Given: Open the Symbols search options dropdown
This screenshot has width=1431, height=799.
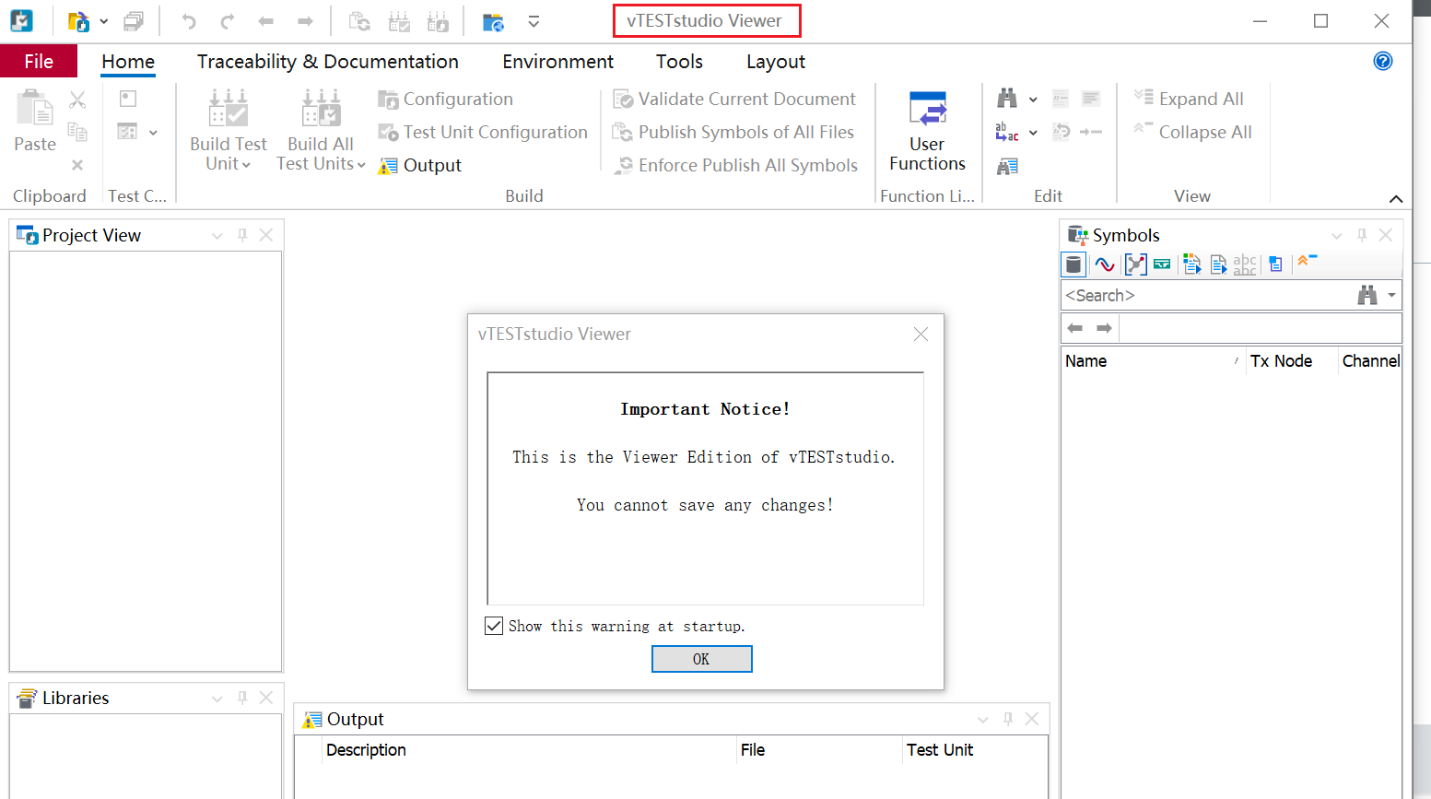Looking at the screenshot, I should (x=1391, y=296).
